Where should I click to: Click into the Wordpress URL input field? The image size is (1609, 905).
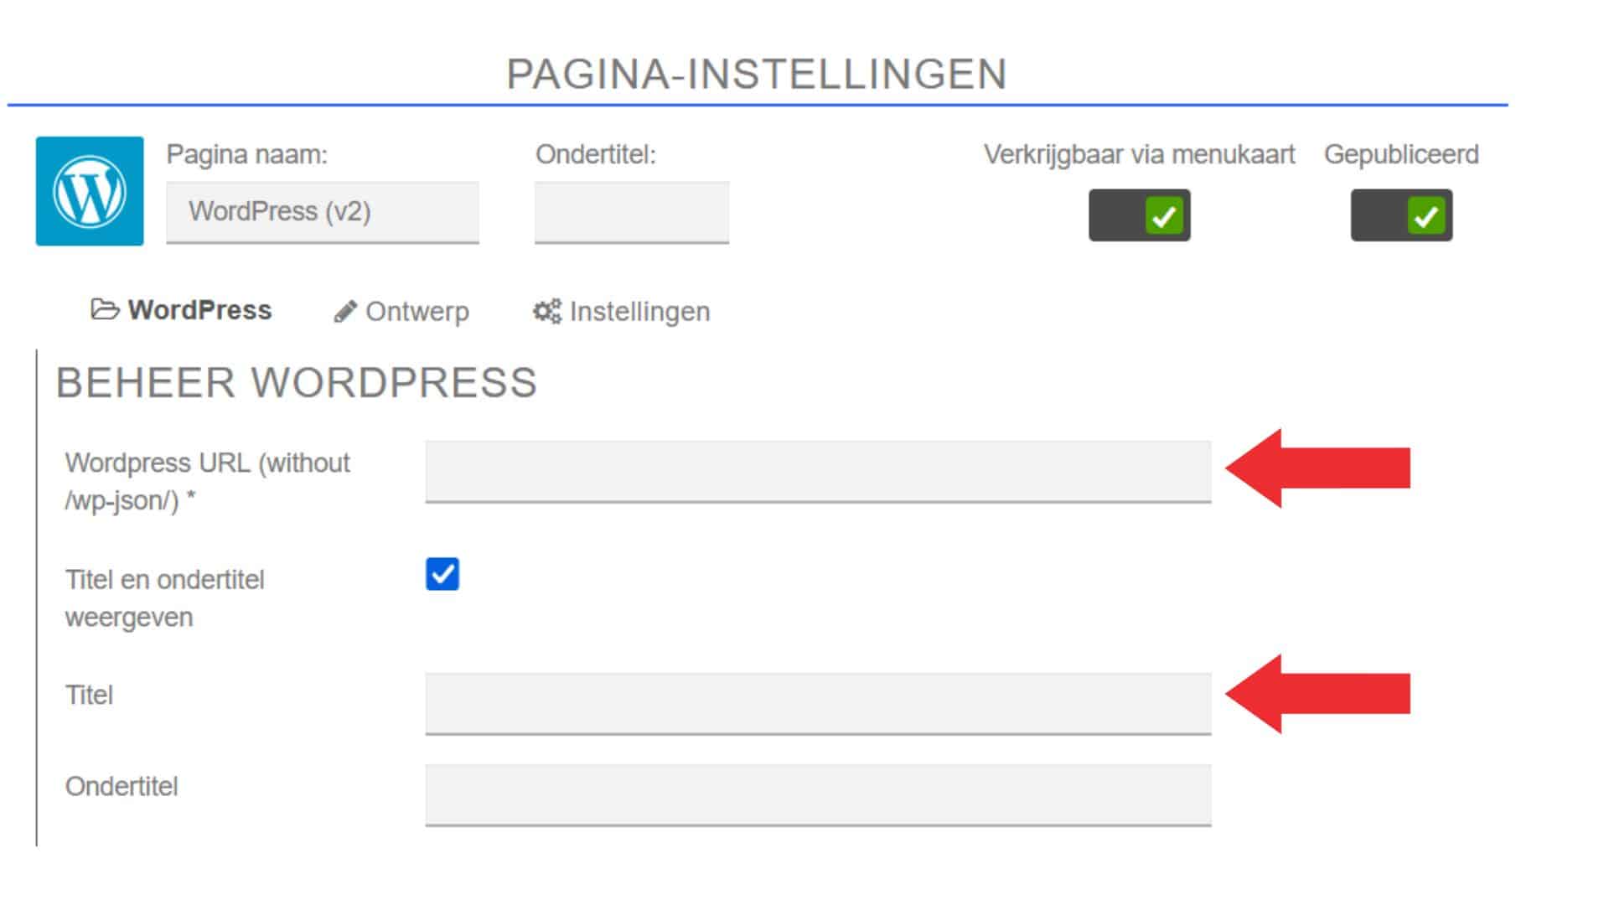818,472
